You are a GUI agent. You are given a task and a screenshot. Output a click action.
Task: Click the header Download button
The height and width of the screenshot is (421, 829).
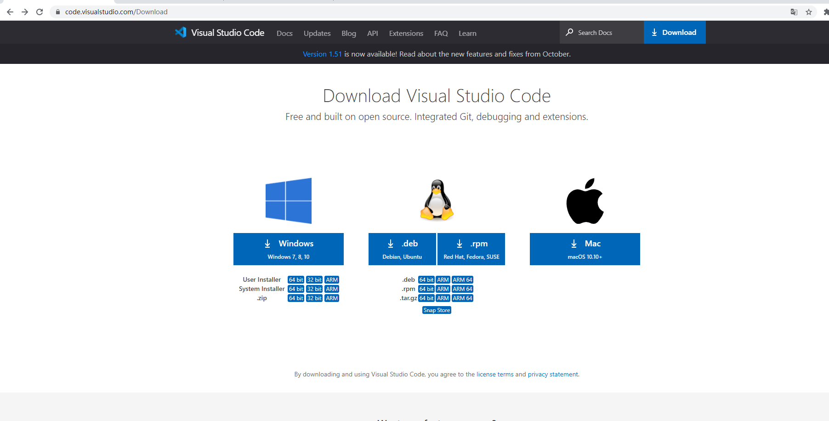(675, 32)
